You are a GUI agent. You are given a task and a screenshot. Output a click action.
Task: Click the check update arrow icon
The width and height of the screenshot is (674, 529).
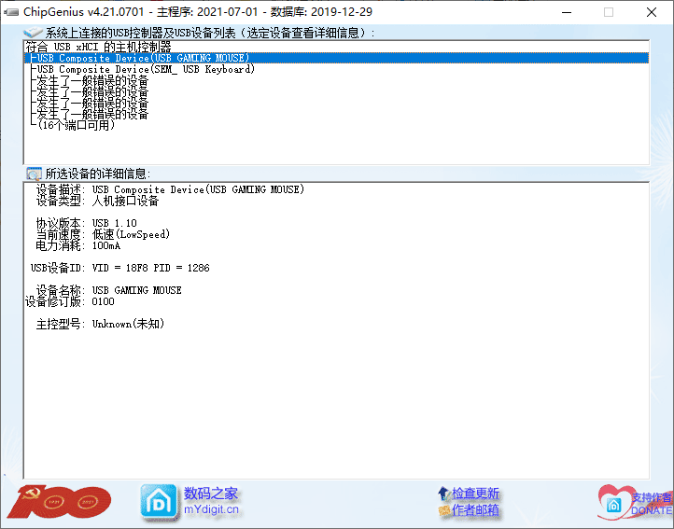point(442,494)
